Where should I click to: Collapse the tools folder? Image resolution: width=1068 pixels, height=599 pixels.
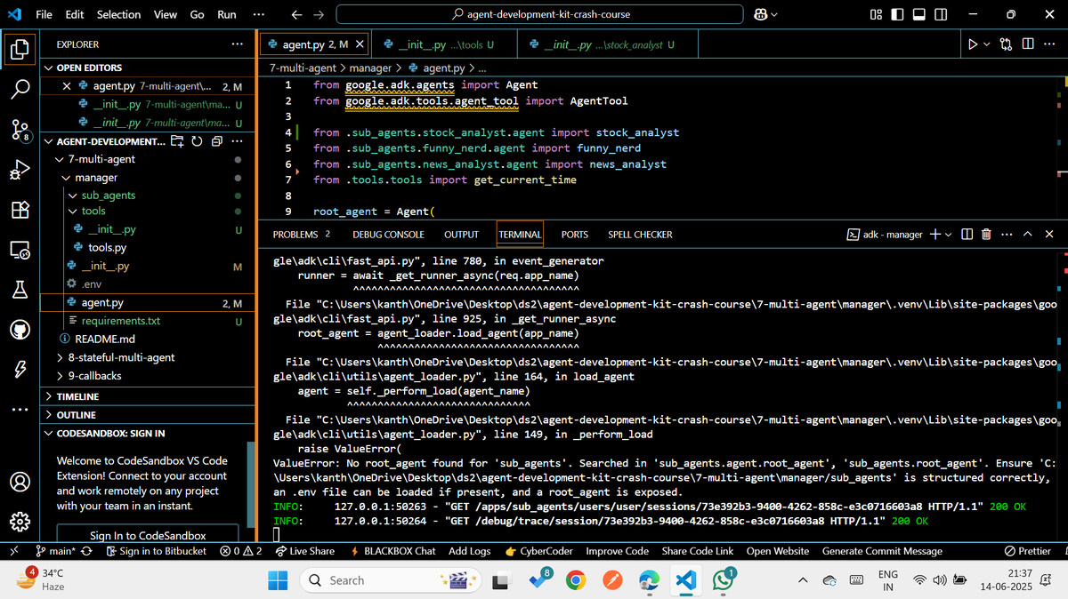(x=74, y=212)
